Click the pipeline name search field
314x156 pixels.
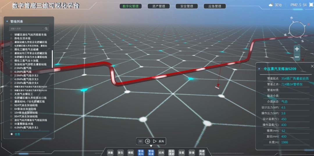point(27,29)
